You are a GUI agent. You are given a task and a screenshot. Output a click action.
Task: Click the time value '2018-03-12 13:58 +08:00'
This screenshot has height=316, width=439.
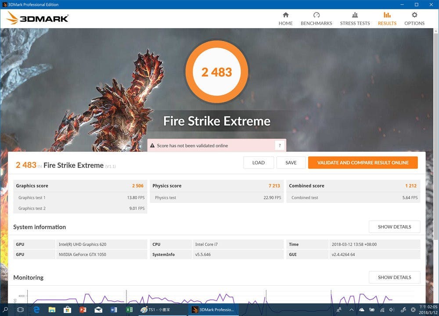tap(354, 244)
